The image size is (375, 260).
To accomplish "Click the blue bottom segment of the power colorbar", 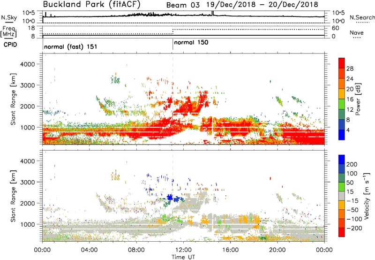I will (342, 135).
